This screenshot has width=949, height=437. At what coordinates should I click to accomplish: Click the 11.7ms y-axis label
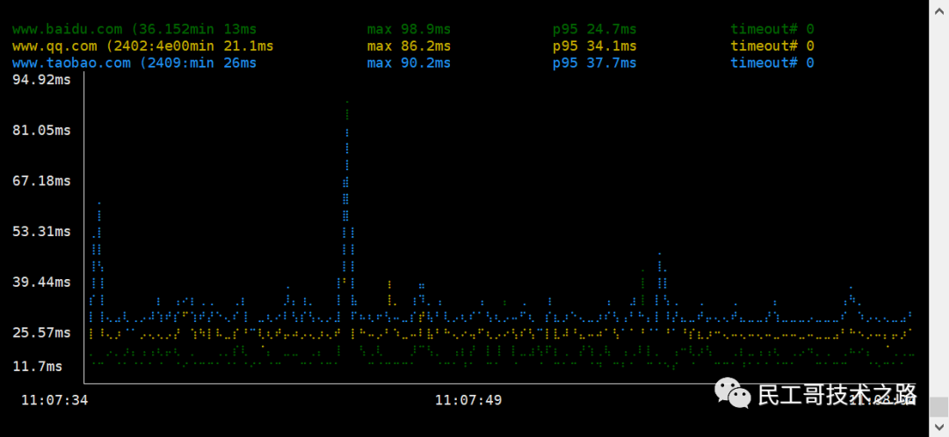point(38,366)
